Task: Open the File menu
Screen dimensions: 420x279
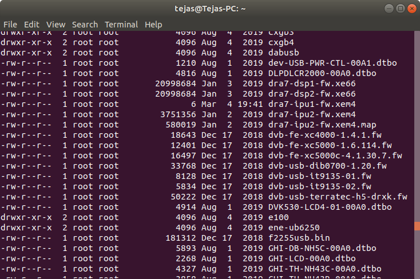Action: (x=10, y=25)
